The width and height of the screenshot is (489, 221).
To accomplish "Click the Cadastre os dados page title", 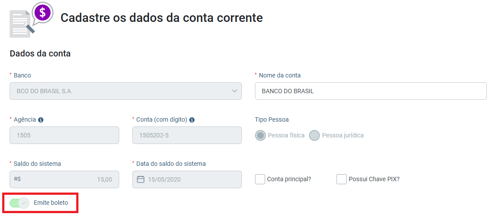I will pos(162,18).
